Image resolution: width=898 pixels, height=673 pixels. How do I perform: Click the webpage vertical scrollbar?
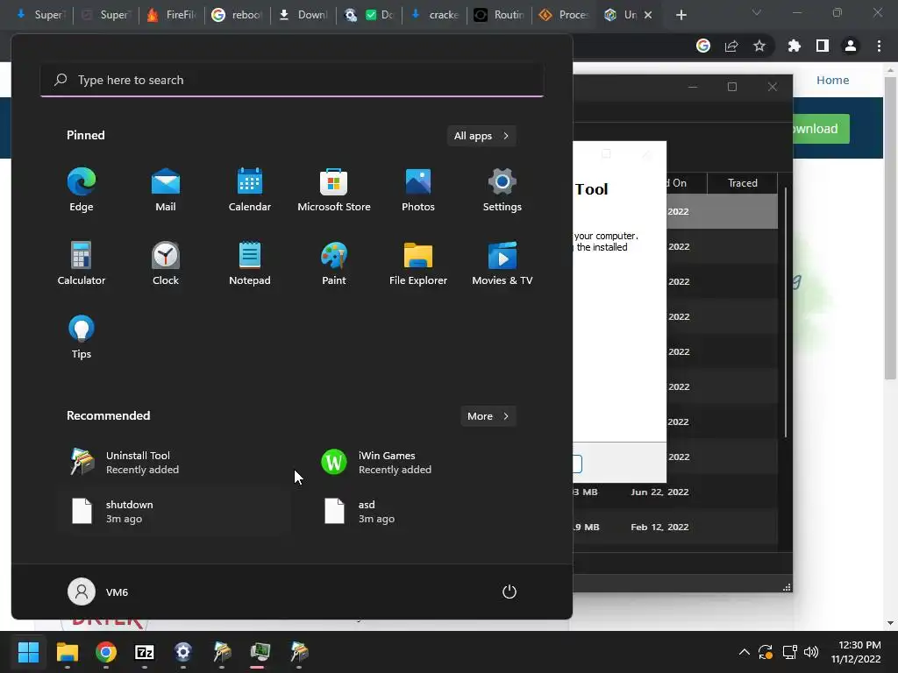click(x=890, y=229)
